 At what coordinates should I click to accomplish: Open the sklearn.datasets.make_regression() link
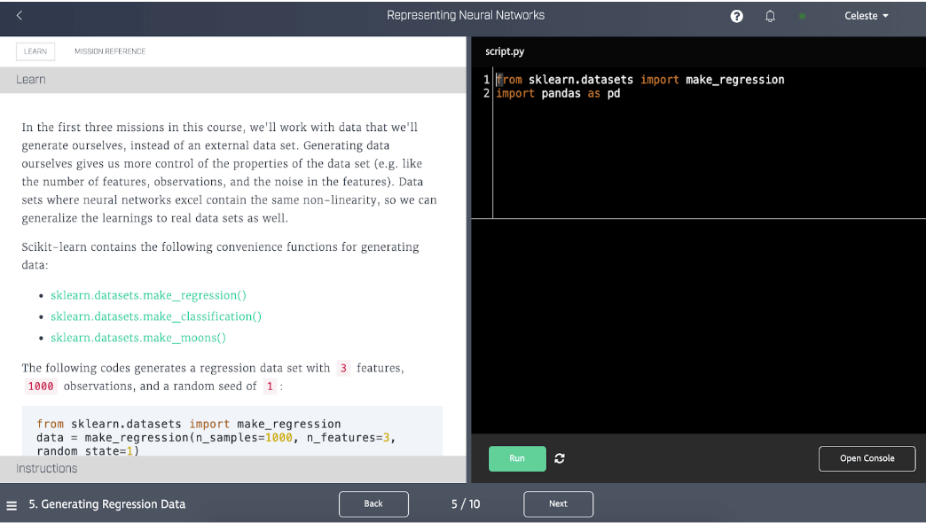(148, 295)
